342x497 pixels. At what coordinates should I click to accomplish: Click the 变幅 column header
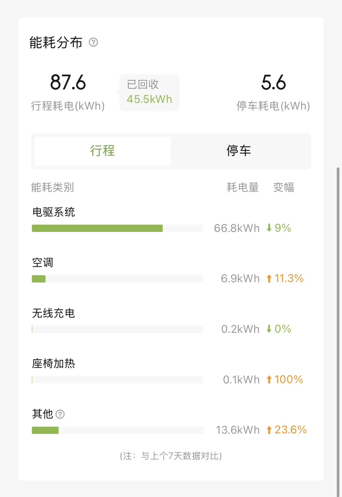[x=284, y=187]
